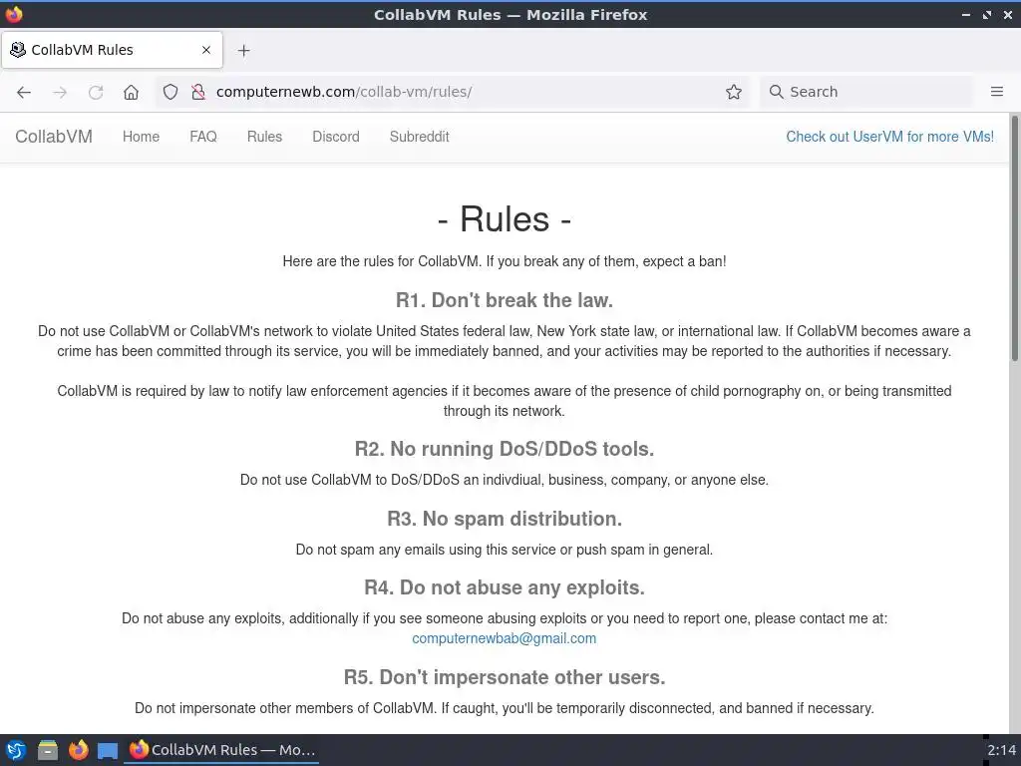1021x766 pixels.
Task: Click the search magnifier icon
Action: pos(776,92)
